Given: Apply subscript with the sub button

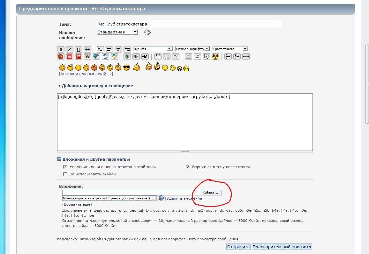Looking at the screenshot, I should [x=167, y=57].
